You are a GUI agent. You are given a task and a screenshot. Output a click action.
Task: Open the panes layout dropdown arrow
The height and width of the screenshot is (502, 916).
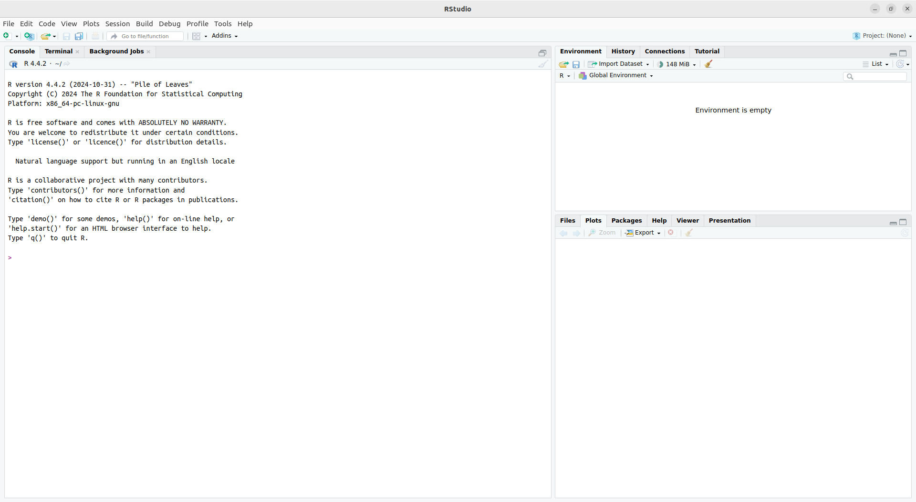point(206,36)
